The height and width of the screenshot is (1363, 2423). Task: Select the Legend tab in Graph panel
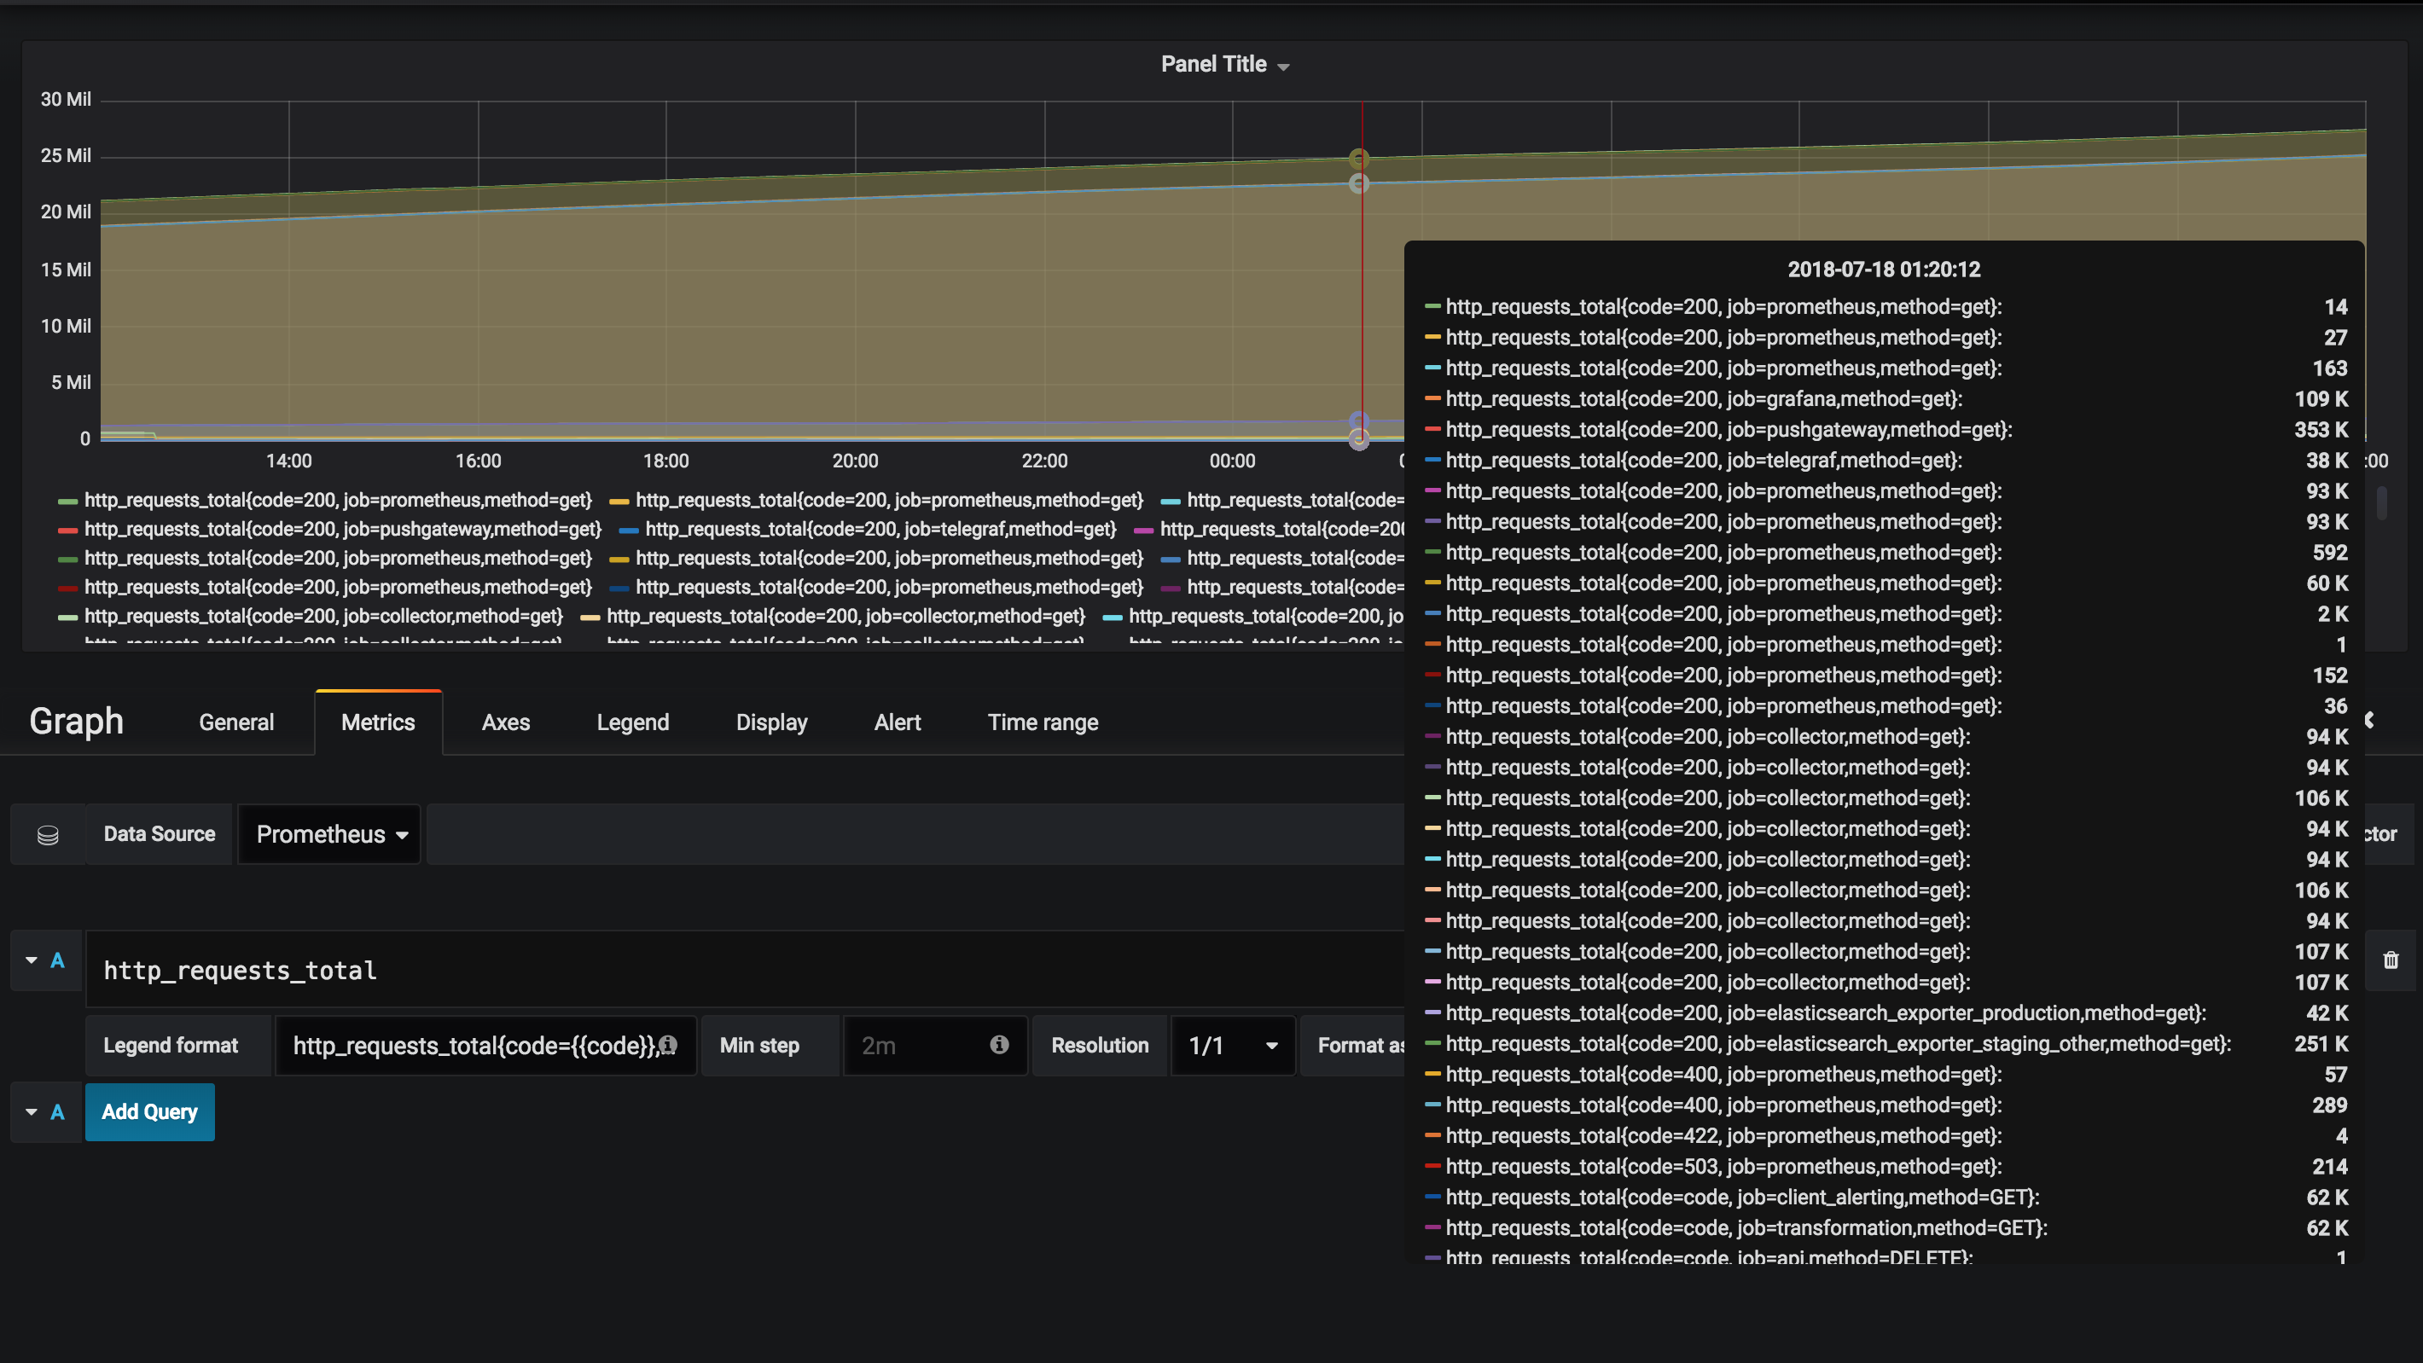click(632, 722)
